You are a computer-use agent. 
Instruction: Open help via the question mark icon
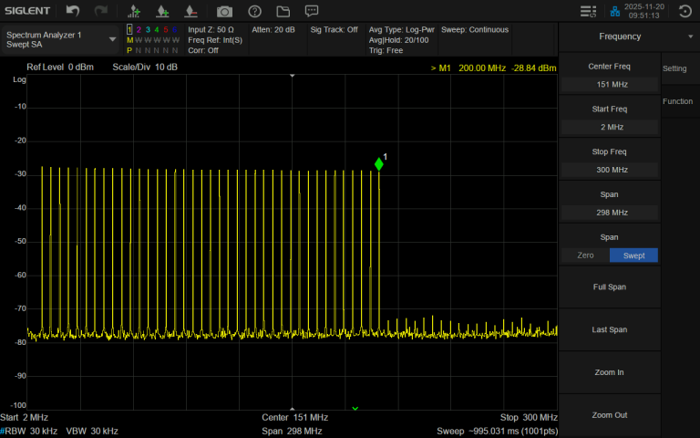tap(254, 11)
